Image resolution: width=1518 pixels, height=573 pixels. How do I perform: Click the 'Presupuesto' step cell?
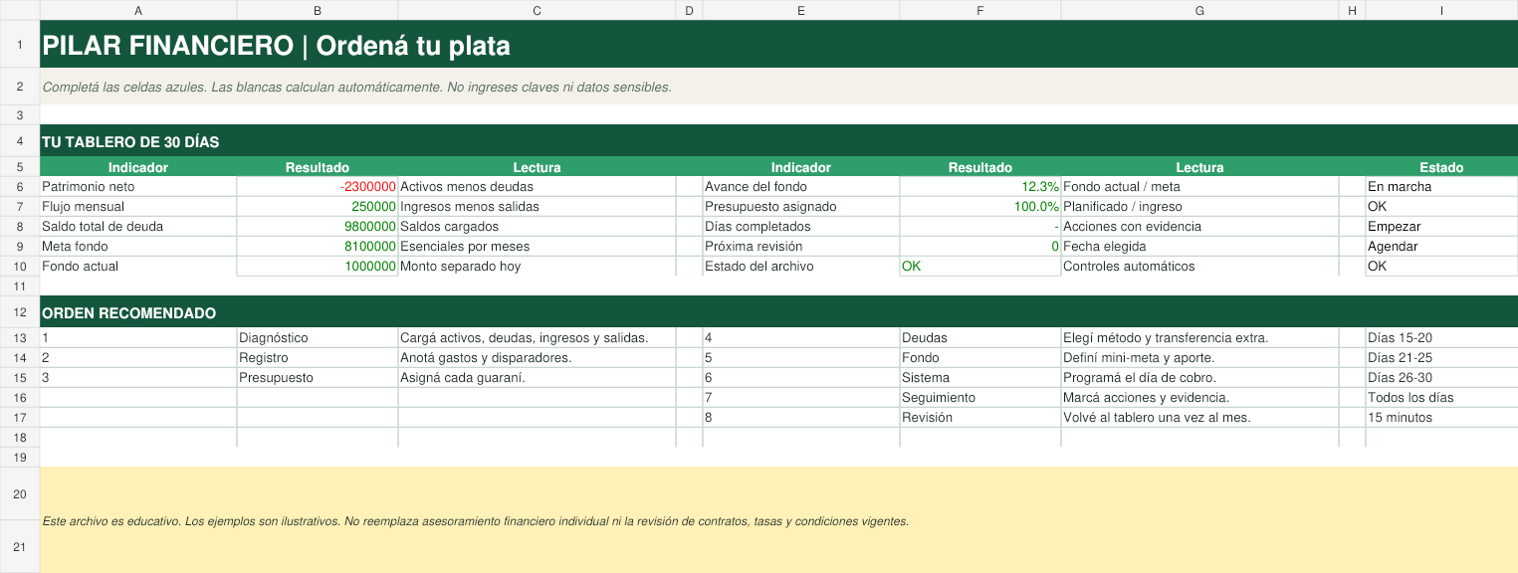click(318, 378)
